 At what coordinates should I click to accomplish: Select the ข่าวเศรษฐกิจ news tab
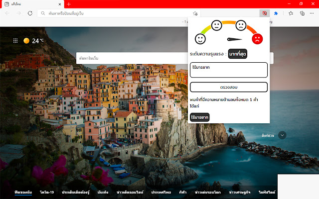[x=239, y=192]
